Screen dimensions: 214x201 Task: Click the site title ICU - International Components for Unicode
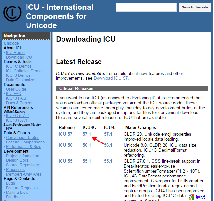(x=60, y=16)
